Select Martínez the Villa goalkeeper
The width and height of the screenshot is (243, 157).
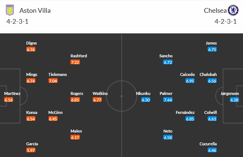(x=12, y=93)
